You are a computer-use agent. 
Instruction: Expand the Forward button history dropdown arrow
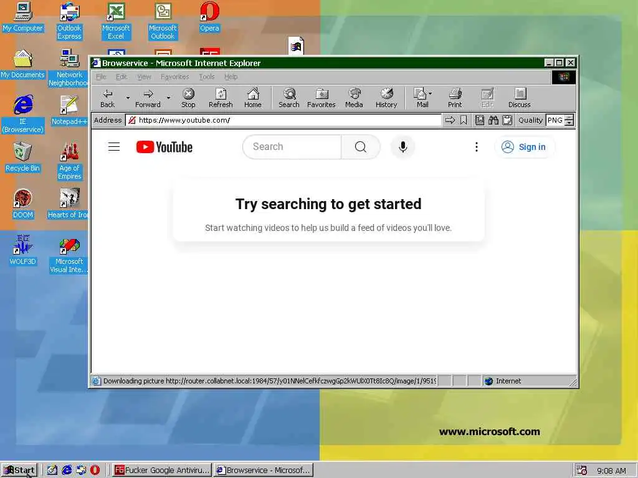(x=168, y=98)
